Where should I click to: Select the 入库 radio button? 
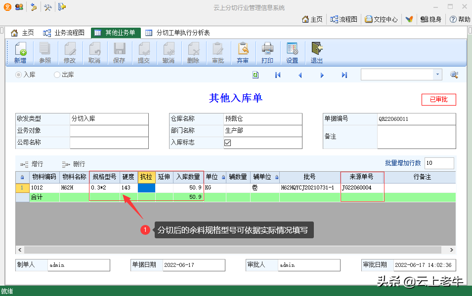(x=19, y=75)
